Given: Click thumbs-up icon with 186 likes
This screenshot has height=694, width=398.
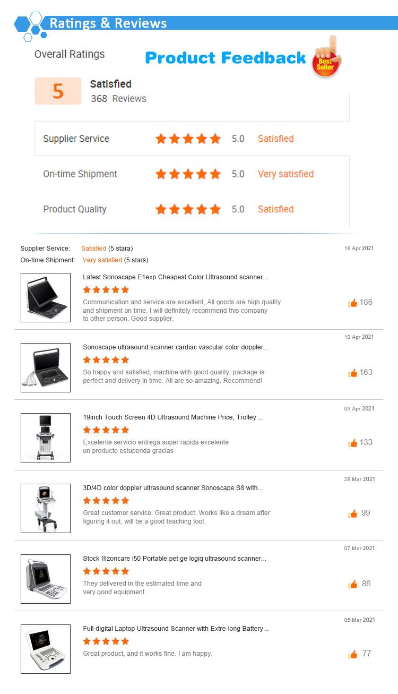Looking at the screenshot, I should coord(353,303).
